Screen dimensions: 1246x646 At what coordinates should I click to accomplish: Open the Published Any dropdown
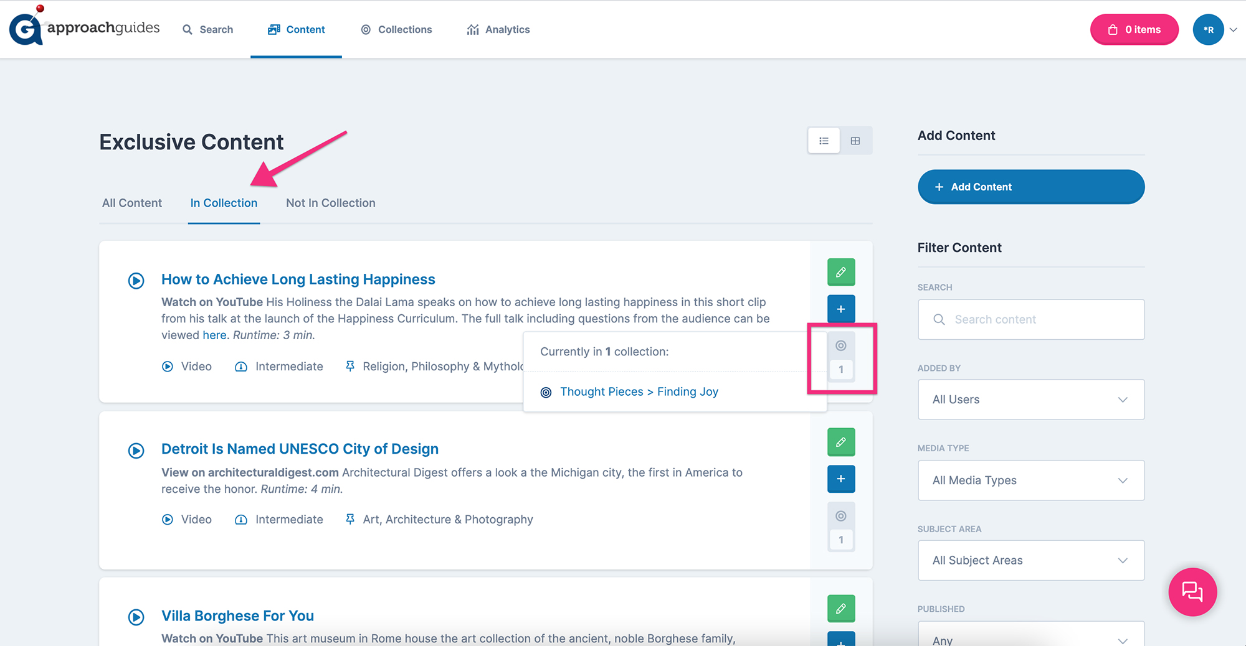point(1031,635)
